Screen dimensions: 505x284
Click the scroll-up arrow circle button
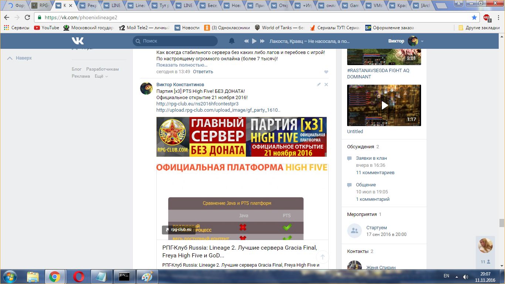[322, 257]
